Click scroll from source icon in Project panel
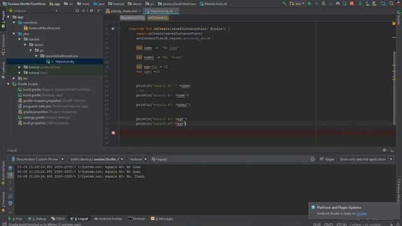402x226 pixels. tap(77, 11)
